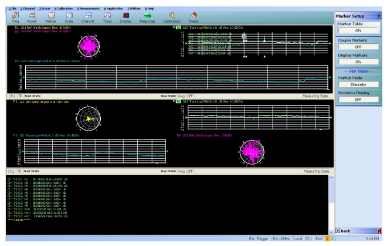
Task: Select channel 1 Tr1 S11 Smith trace label
Action: coord(42,28)
